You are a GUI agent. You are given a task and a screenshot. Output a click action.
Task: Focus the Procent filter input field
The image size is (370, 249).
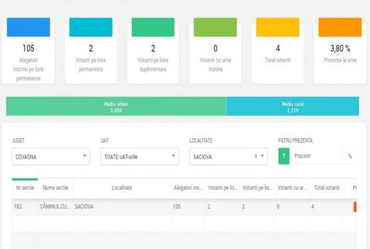tap(317, 156)
